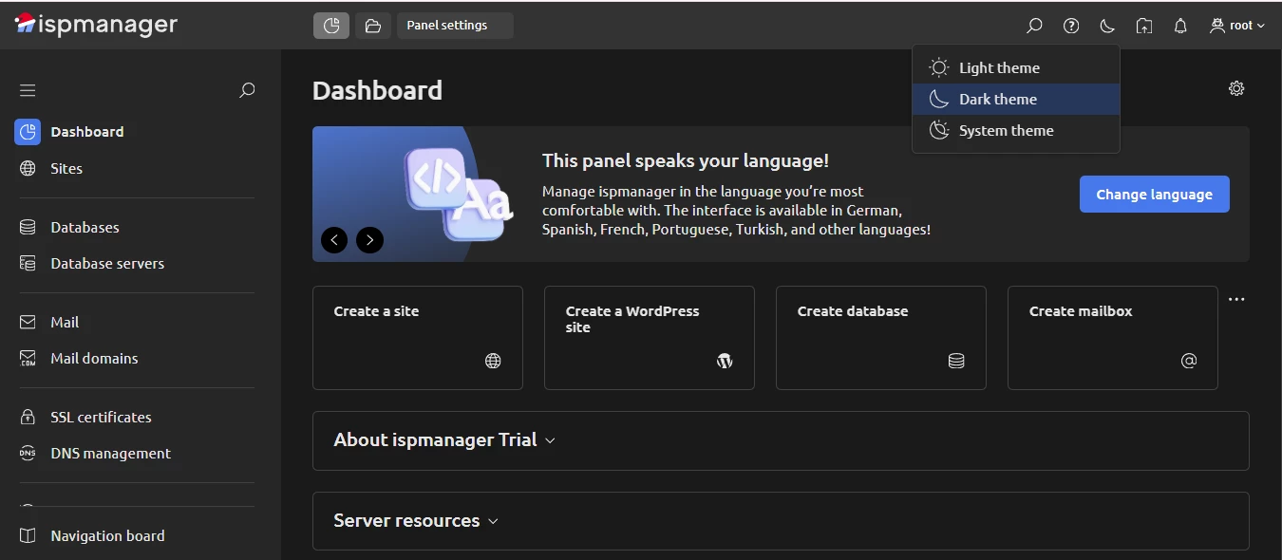Expand the Server resources section
Image resolution: width=1282 pixels, height=560 pixels.
click(413, 520)
